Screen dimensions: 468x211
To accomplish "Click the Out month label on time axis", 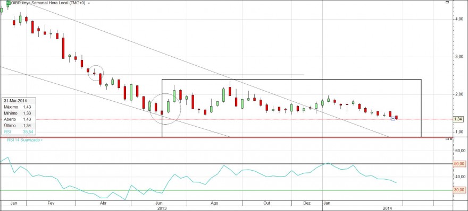I will tap(266, 203).
